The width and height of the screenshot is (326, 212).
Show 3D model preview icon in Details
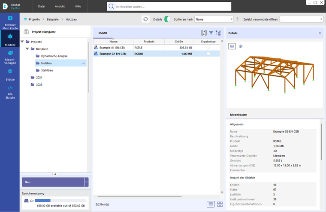(241, 46)
